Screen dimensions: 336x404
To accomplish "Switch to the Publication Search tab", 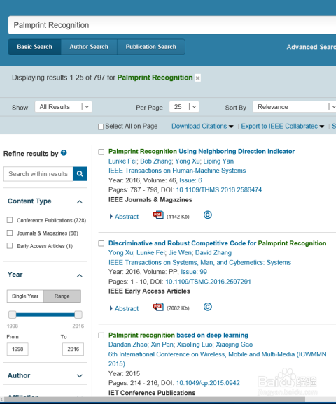I will click(151, 47).
